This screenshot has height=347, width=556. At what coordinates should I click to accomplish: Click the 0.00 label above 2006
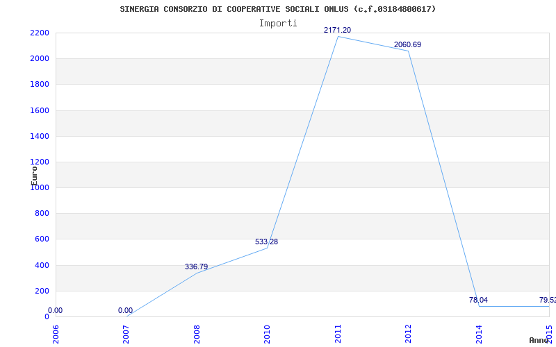tap(55, 310)
